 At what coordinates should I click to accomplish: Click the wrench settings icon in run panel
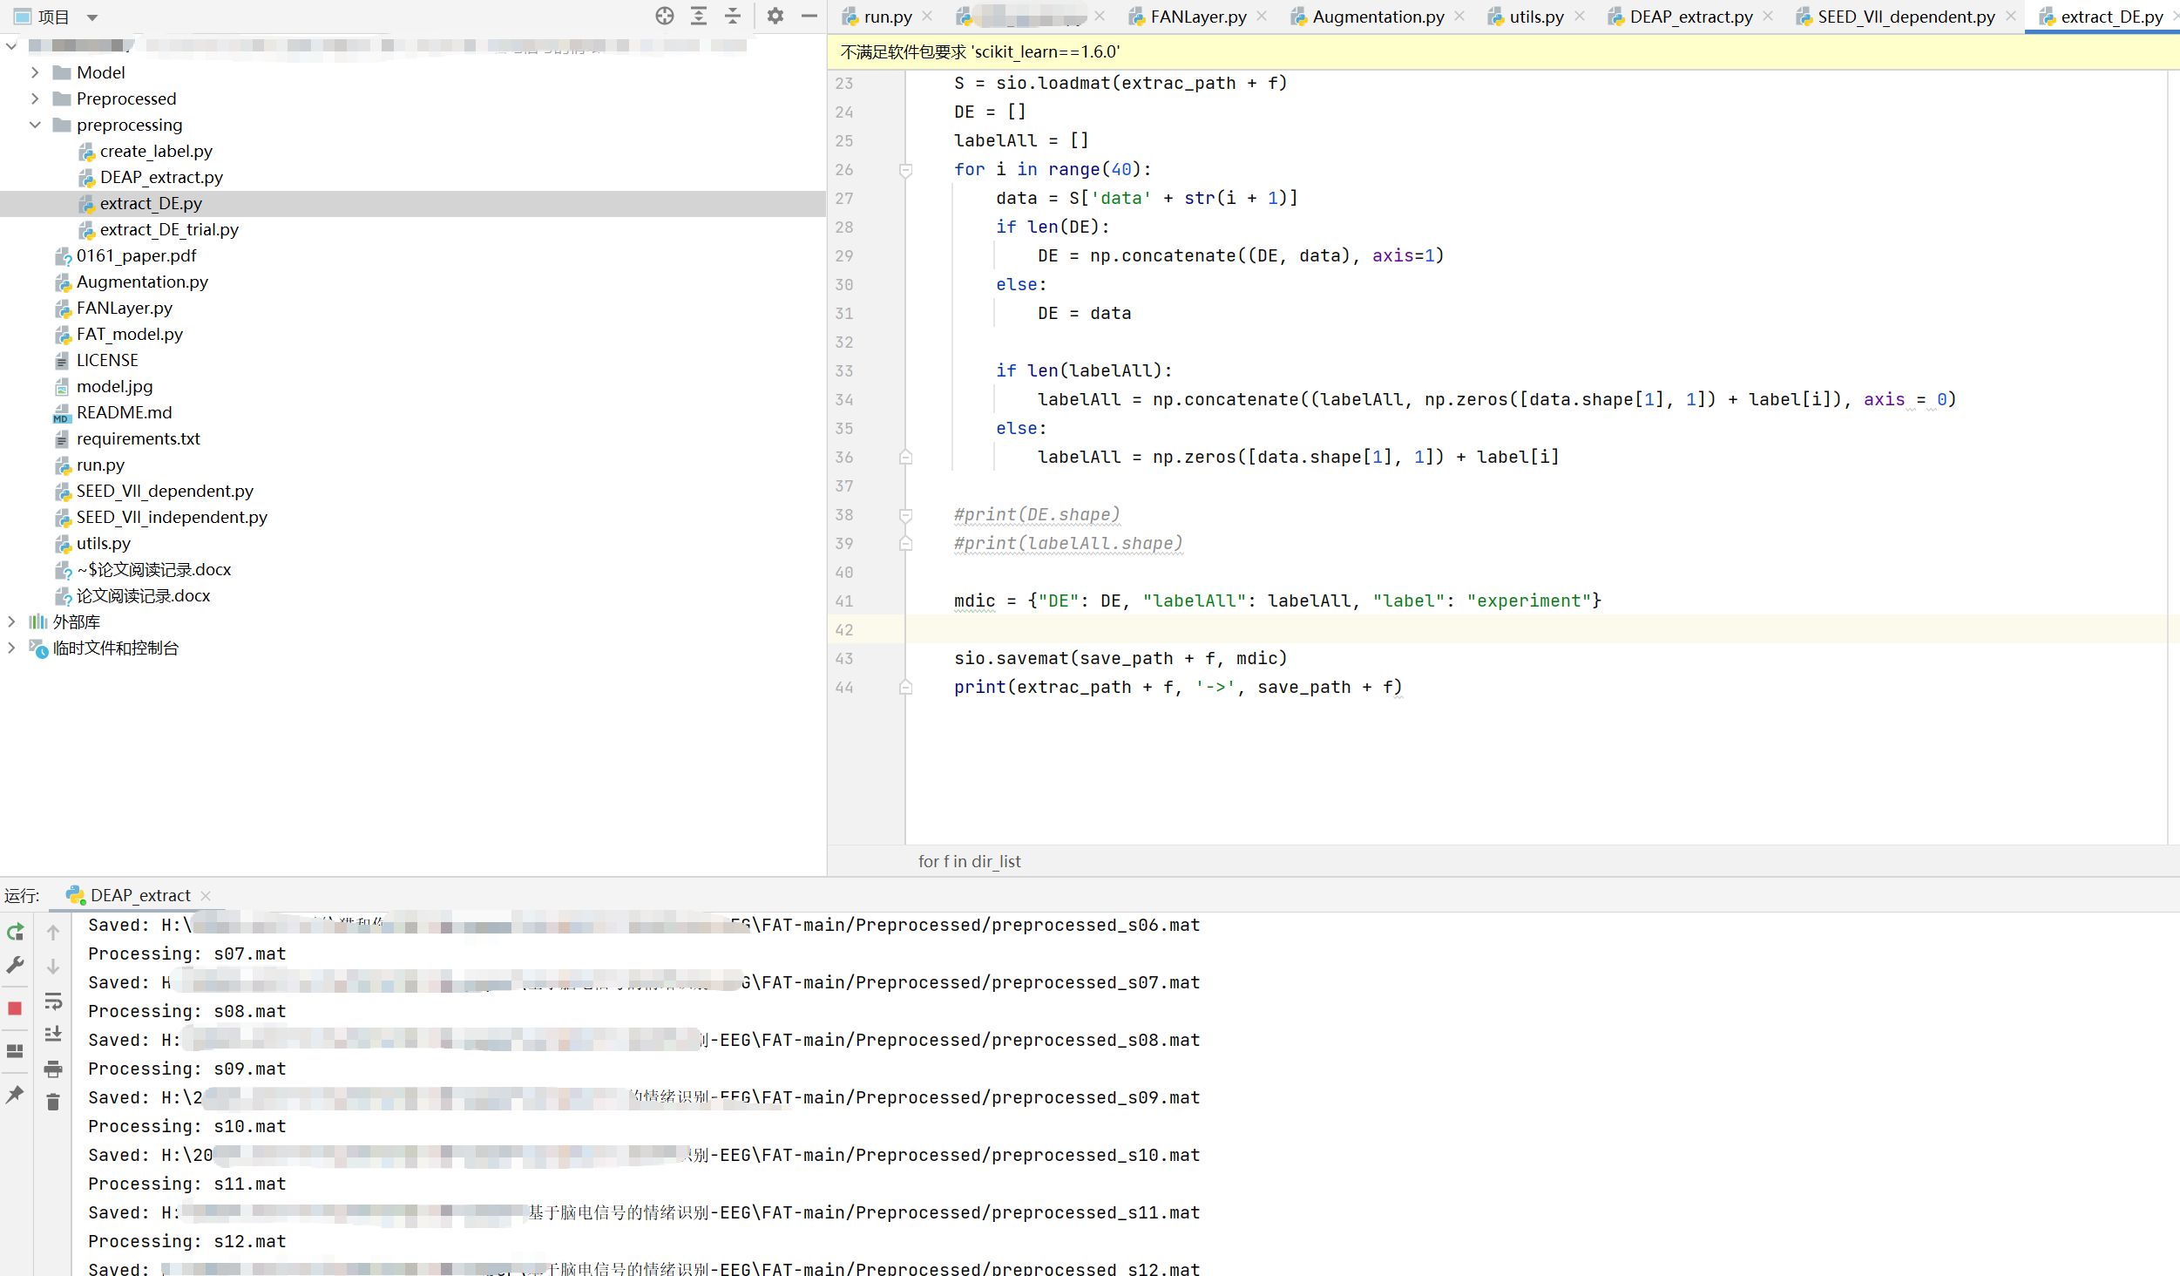(x=15, y=965)
